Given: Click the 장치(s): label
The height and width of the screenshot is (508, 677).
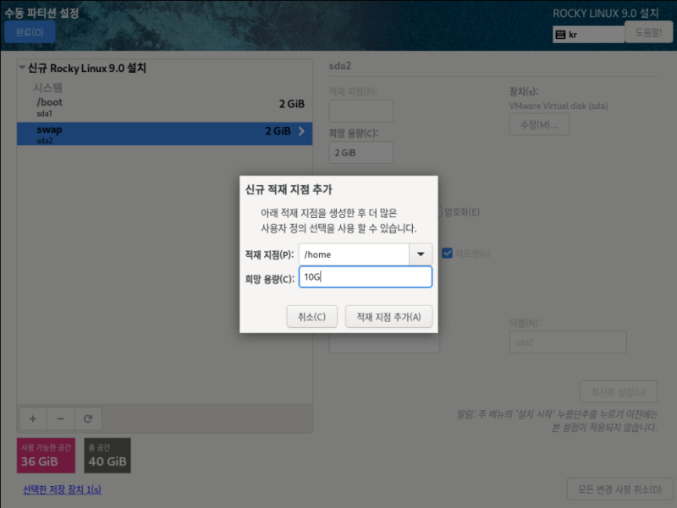Looking at the screenshot, I should point(523,91).
